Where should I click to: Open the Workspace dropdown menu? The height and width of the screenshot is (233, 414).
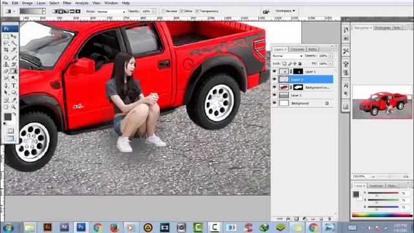tap(285, 11)
